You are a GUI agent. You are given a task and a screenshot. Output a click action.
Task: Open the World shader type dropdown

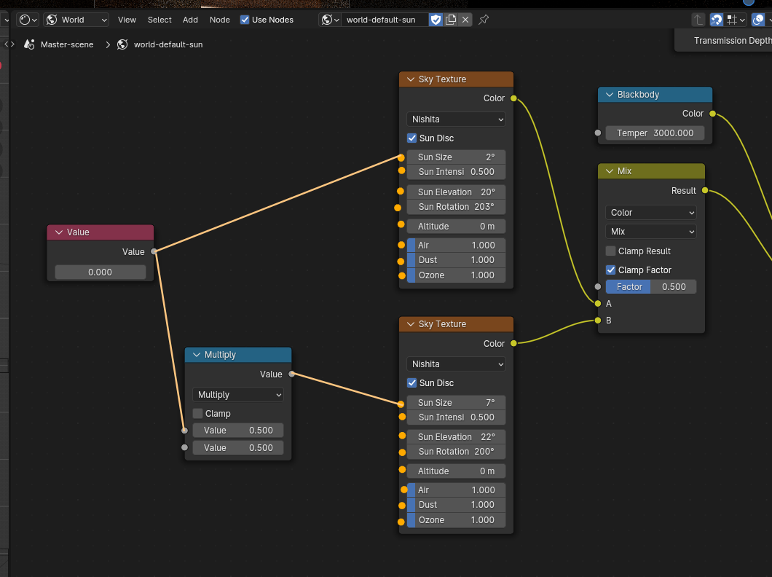(x=76, y=20)
